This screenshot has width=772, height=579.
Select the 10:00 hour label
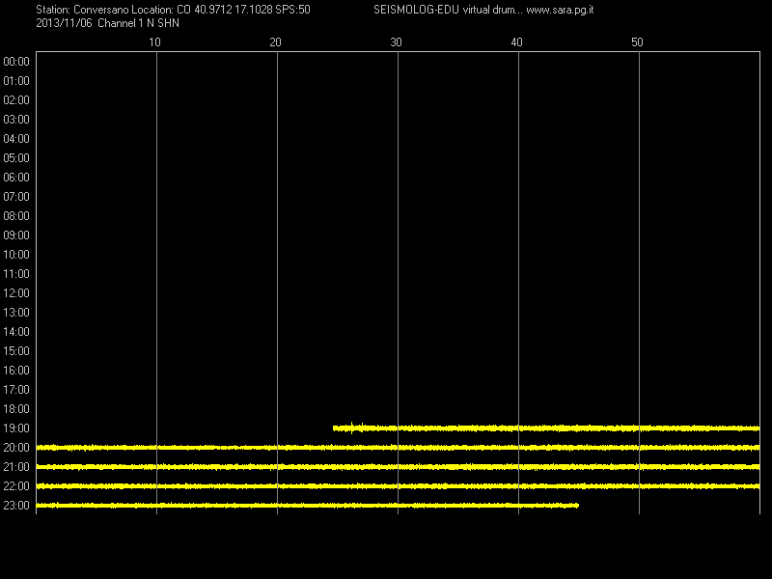[16, 255]
